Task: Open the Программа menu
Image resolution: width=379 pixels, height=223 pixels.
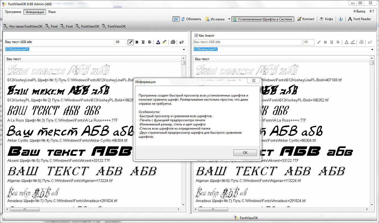Action: pos(13,12)
